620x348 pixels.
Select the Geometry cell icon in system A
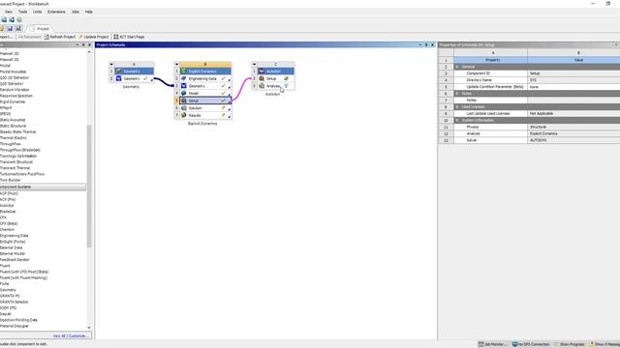click(x=118, y=78)
